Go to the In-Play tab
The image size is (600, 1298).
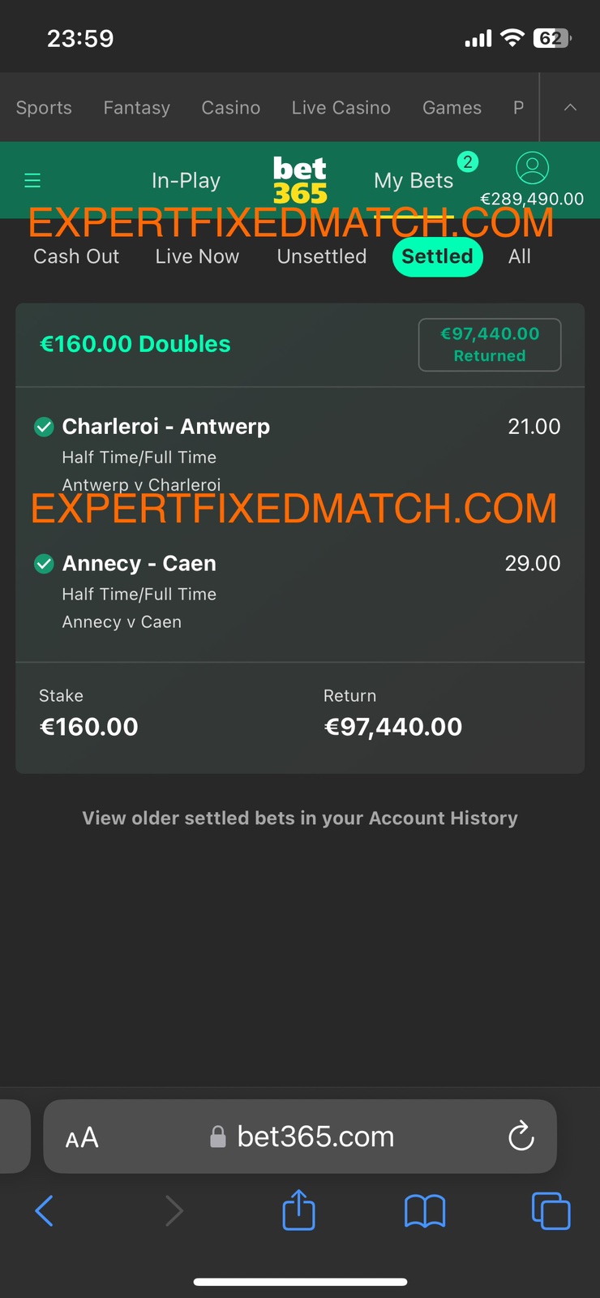[186, 180]
